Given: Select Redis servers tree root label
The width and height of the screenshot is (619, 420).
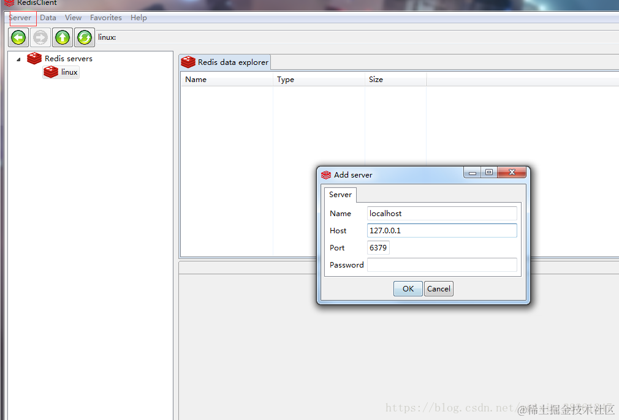Looking at the screenshot, I should 68,58.
